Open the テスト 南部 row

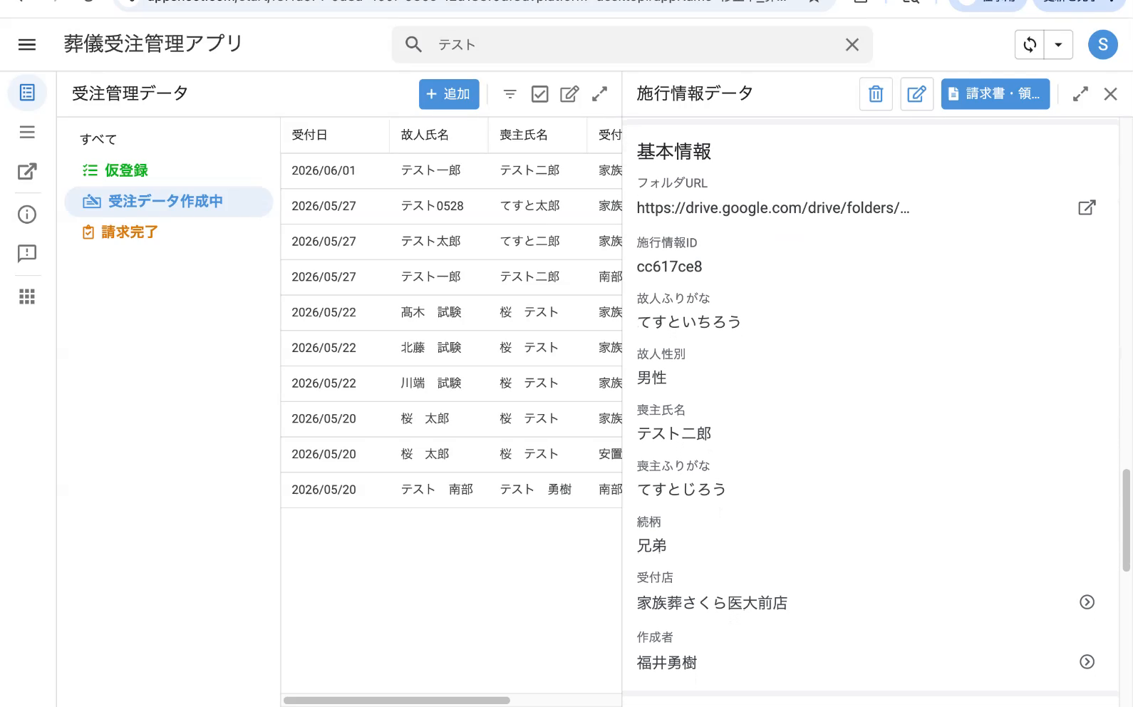451,490
